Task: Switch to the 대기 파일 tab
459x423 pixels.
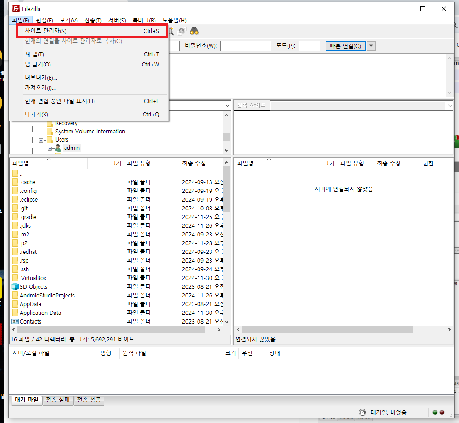Action: pyautogui.click(x=27, y=400)
